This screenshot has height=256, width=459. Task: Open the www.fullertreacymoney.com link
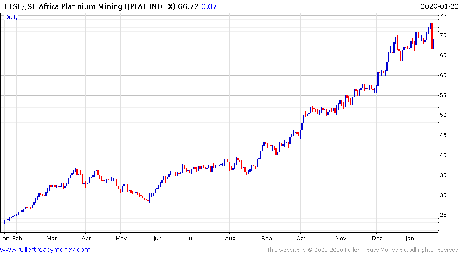(x=45, y=250)
